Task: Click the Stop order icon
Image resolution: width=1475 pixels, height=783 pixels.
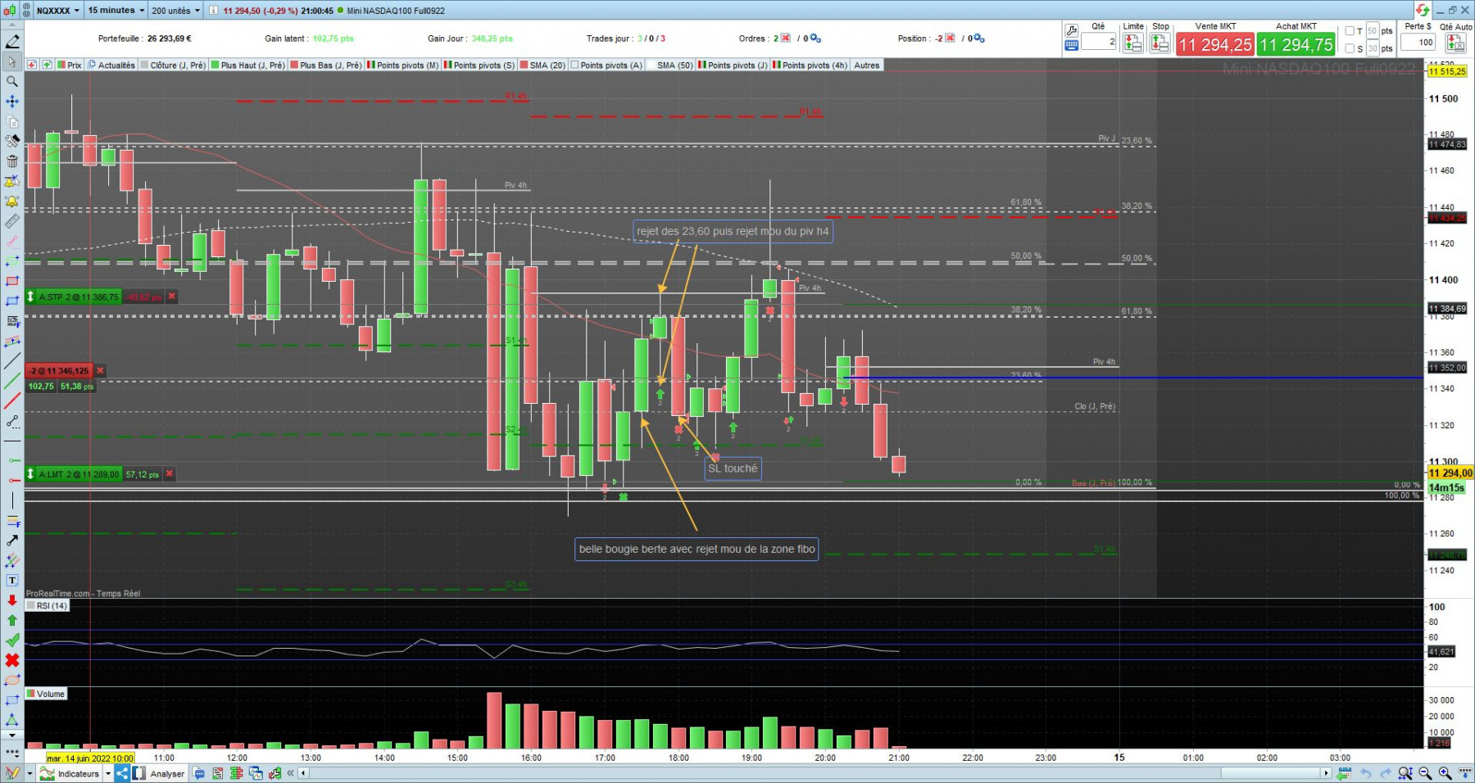Action: 1160,43
